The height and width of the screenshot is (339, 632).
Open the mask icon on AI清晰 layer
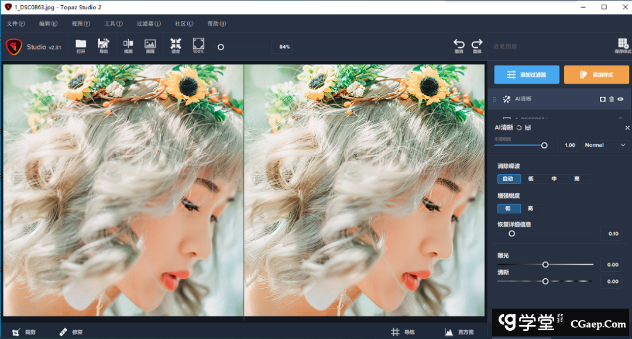pyautogui.click(x=602, y=99)
